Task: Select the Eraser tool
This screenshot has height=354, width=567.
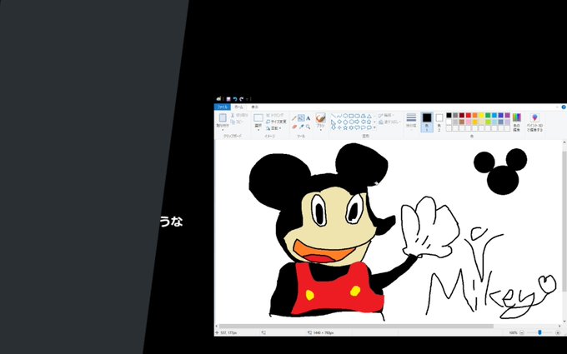Action: tap(294, 127)
